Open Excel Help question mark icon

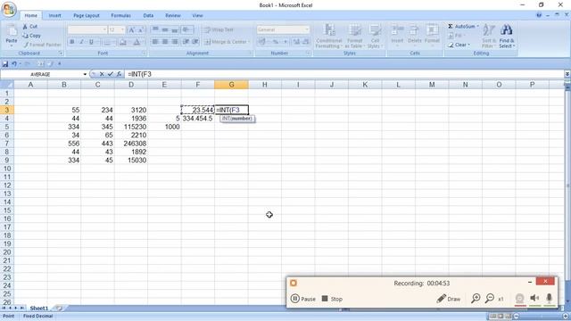pyautogui.click(x=539, y=15)
